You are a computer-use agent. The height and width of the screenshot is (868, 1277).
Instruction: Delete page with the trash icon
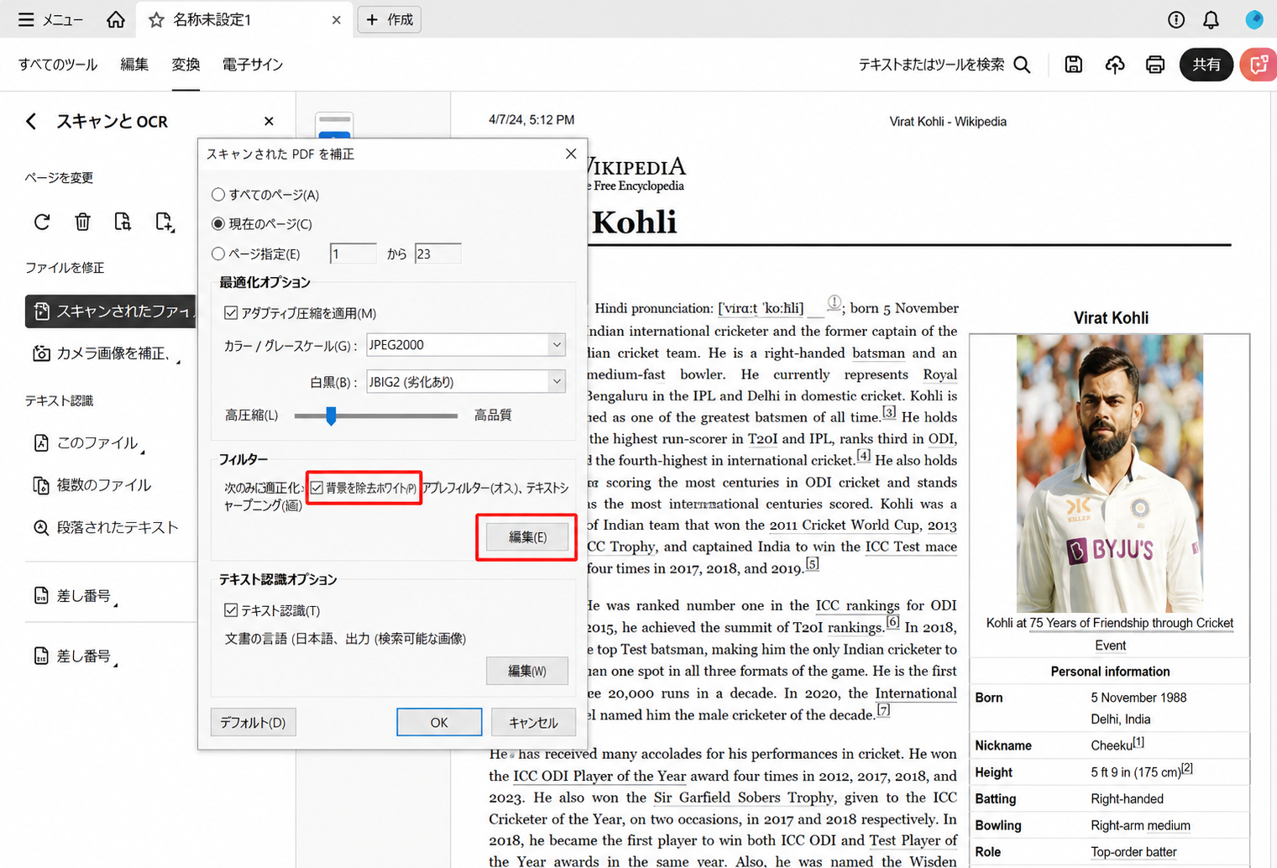click(x=82, y=222)
